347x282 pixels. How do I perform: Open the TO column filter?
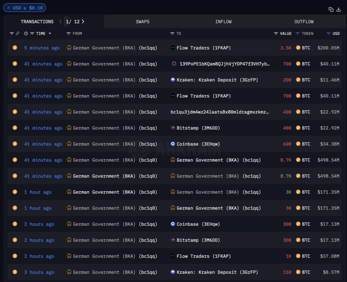click(172, 33)
